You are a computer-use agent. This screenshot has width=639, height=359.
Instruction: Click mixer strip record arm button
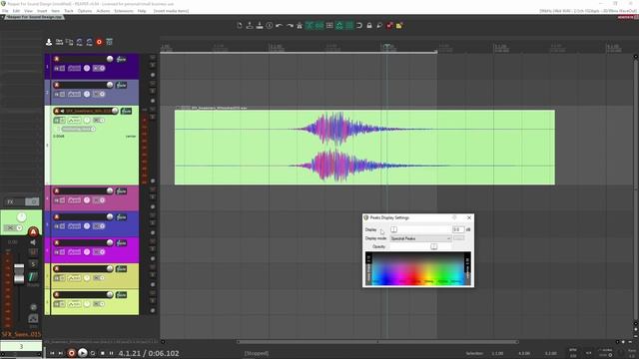coord(33,232)
